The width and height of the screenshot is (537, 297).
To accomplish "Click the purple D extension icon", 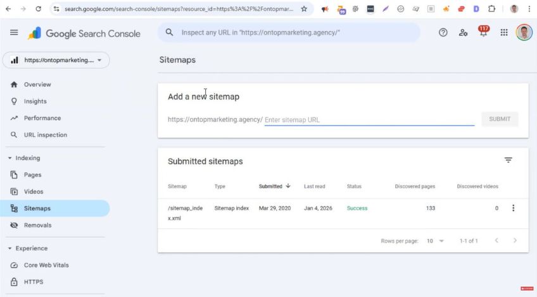I will click(476, 9).
